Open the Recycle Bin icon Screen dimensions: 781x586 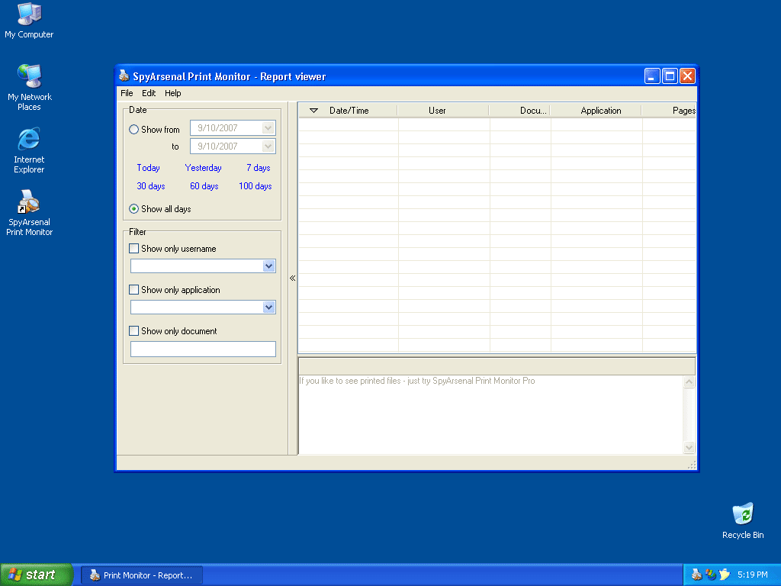[742, 514]
